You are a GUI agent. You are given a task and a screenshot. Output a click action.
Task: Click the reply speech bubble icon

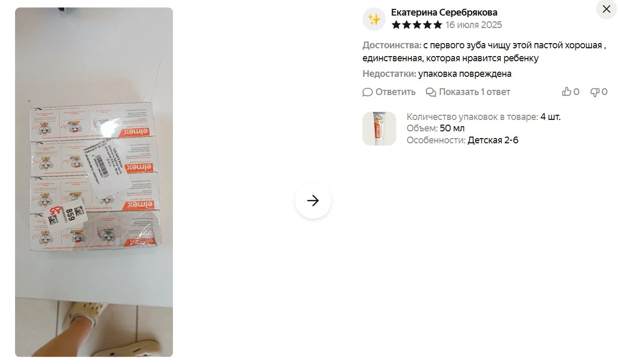click(367, 92)
